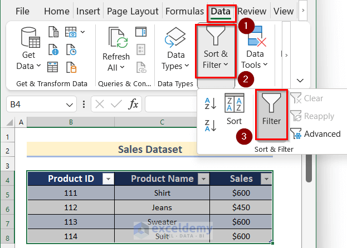This screenshot has width=347, height=248.
Task: Click the From Picture icon
Action: [x=71, y=32]
